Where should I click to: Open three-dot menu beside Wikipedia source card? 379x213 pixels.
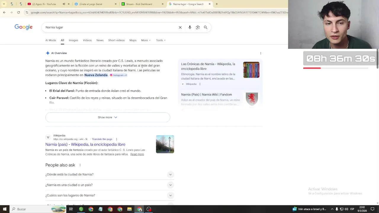(x=200, y=84)
